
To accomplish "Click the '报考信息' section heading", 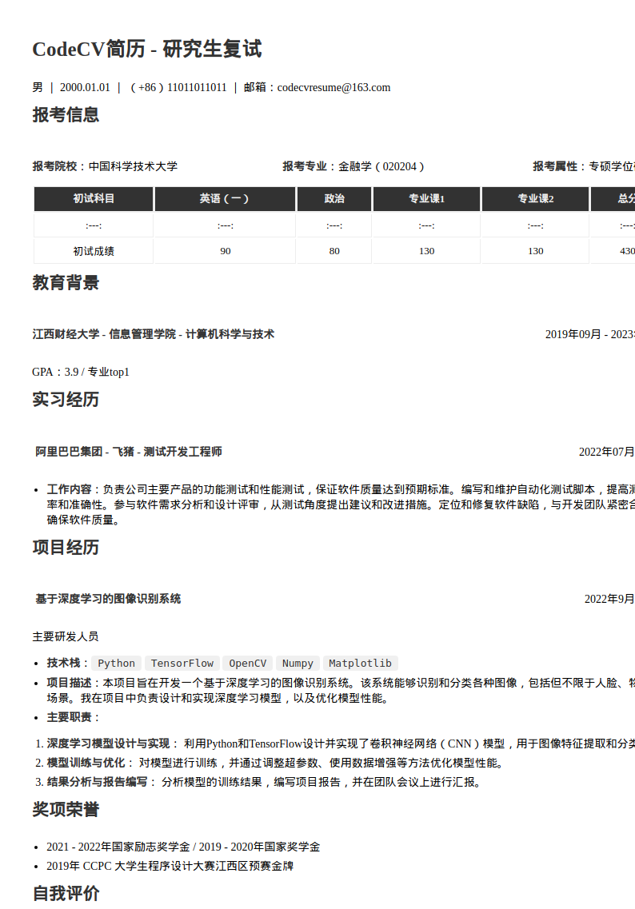I will (x=66, y=115).
